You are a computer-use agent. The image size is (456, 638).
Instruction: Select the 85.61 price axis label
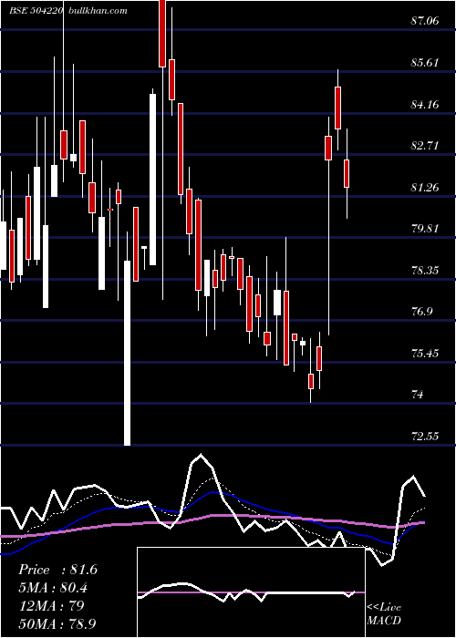pyautogui.click(x=425, y=62)
